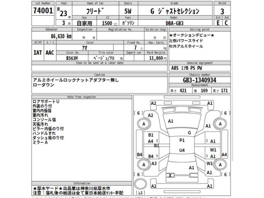Click the IAT transmission type
The width and height of the screenshot is (264, 198).
pyautogui.click(x=38, y=53)
